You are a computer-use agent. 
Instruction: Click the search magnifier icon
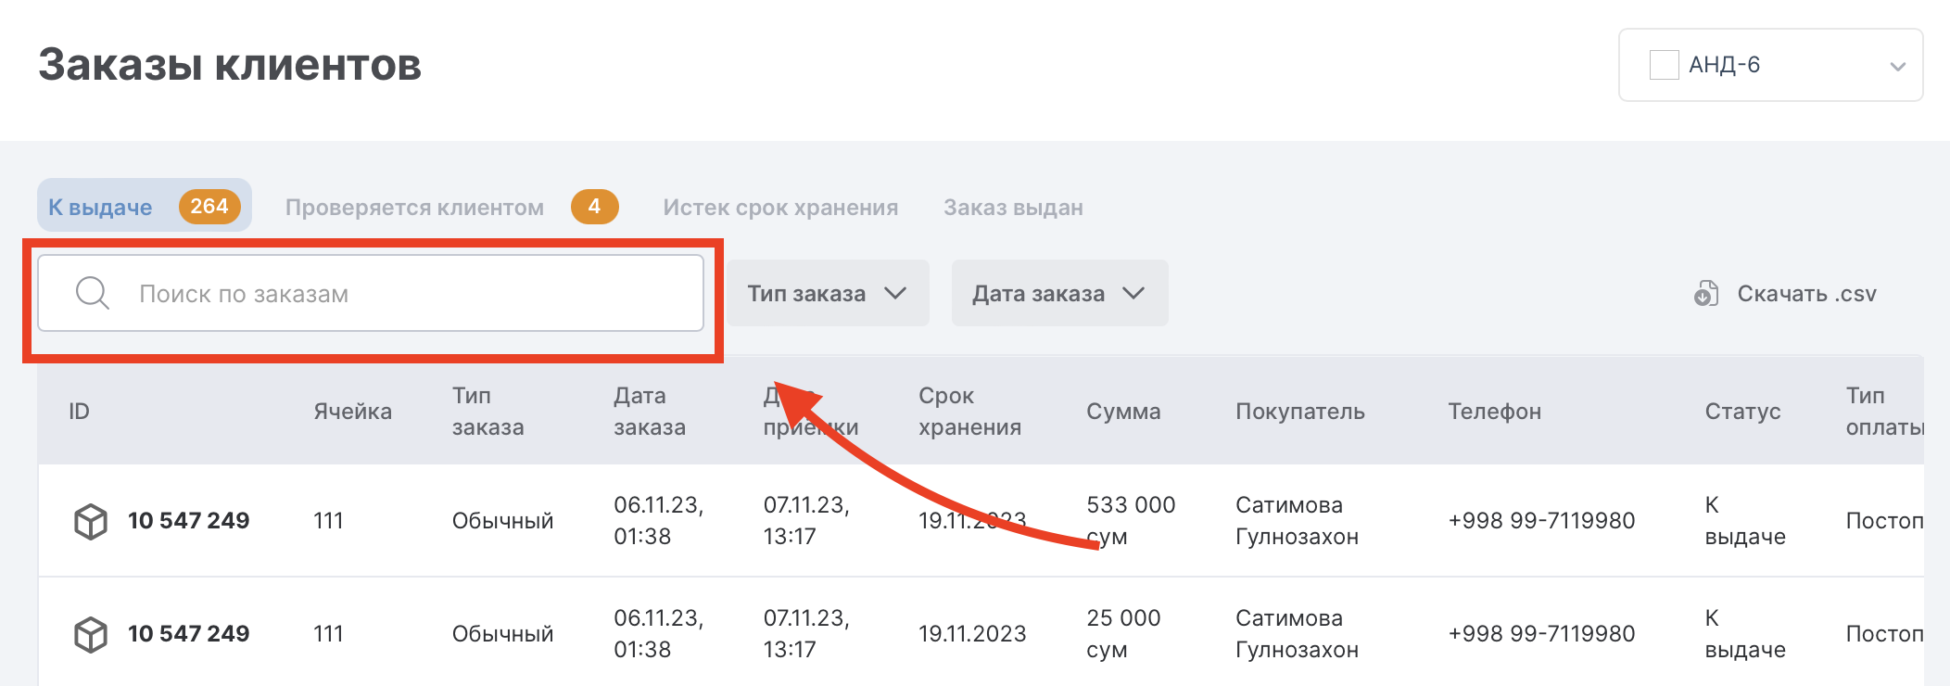coord(92,293)
